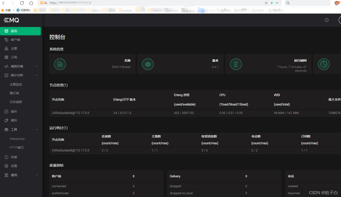Screen dimensions: 341x197
Task: Click the help question mark icon
Action: point(327,20)
